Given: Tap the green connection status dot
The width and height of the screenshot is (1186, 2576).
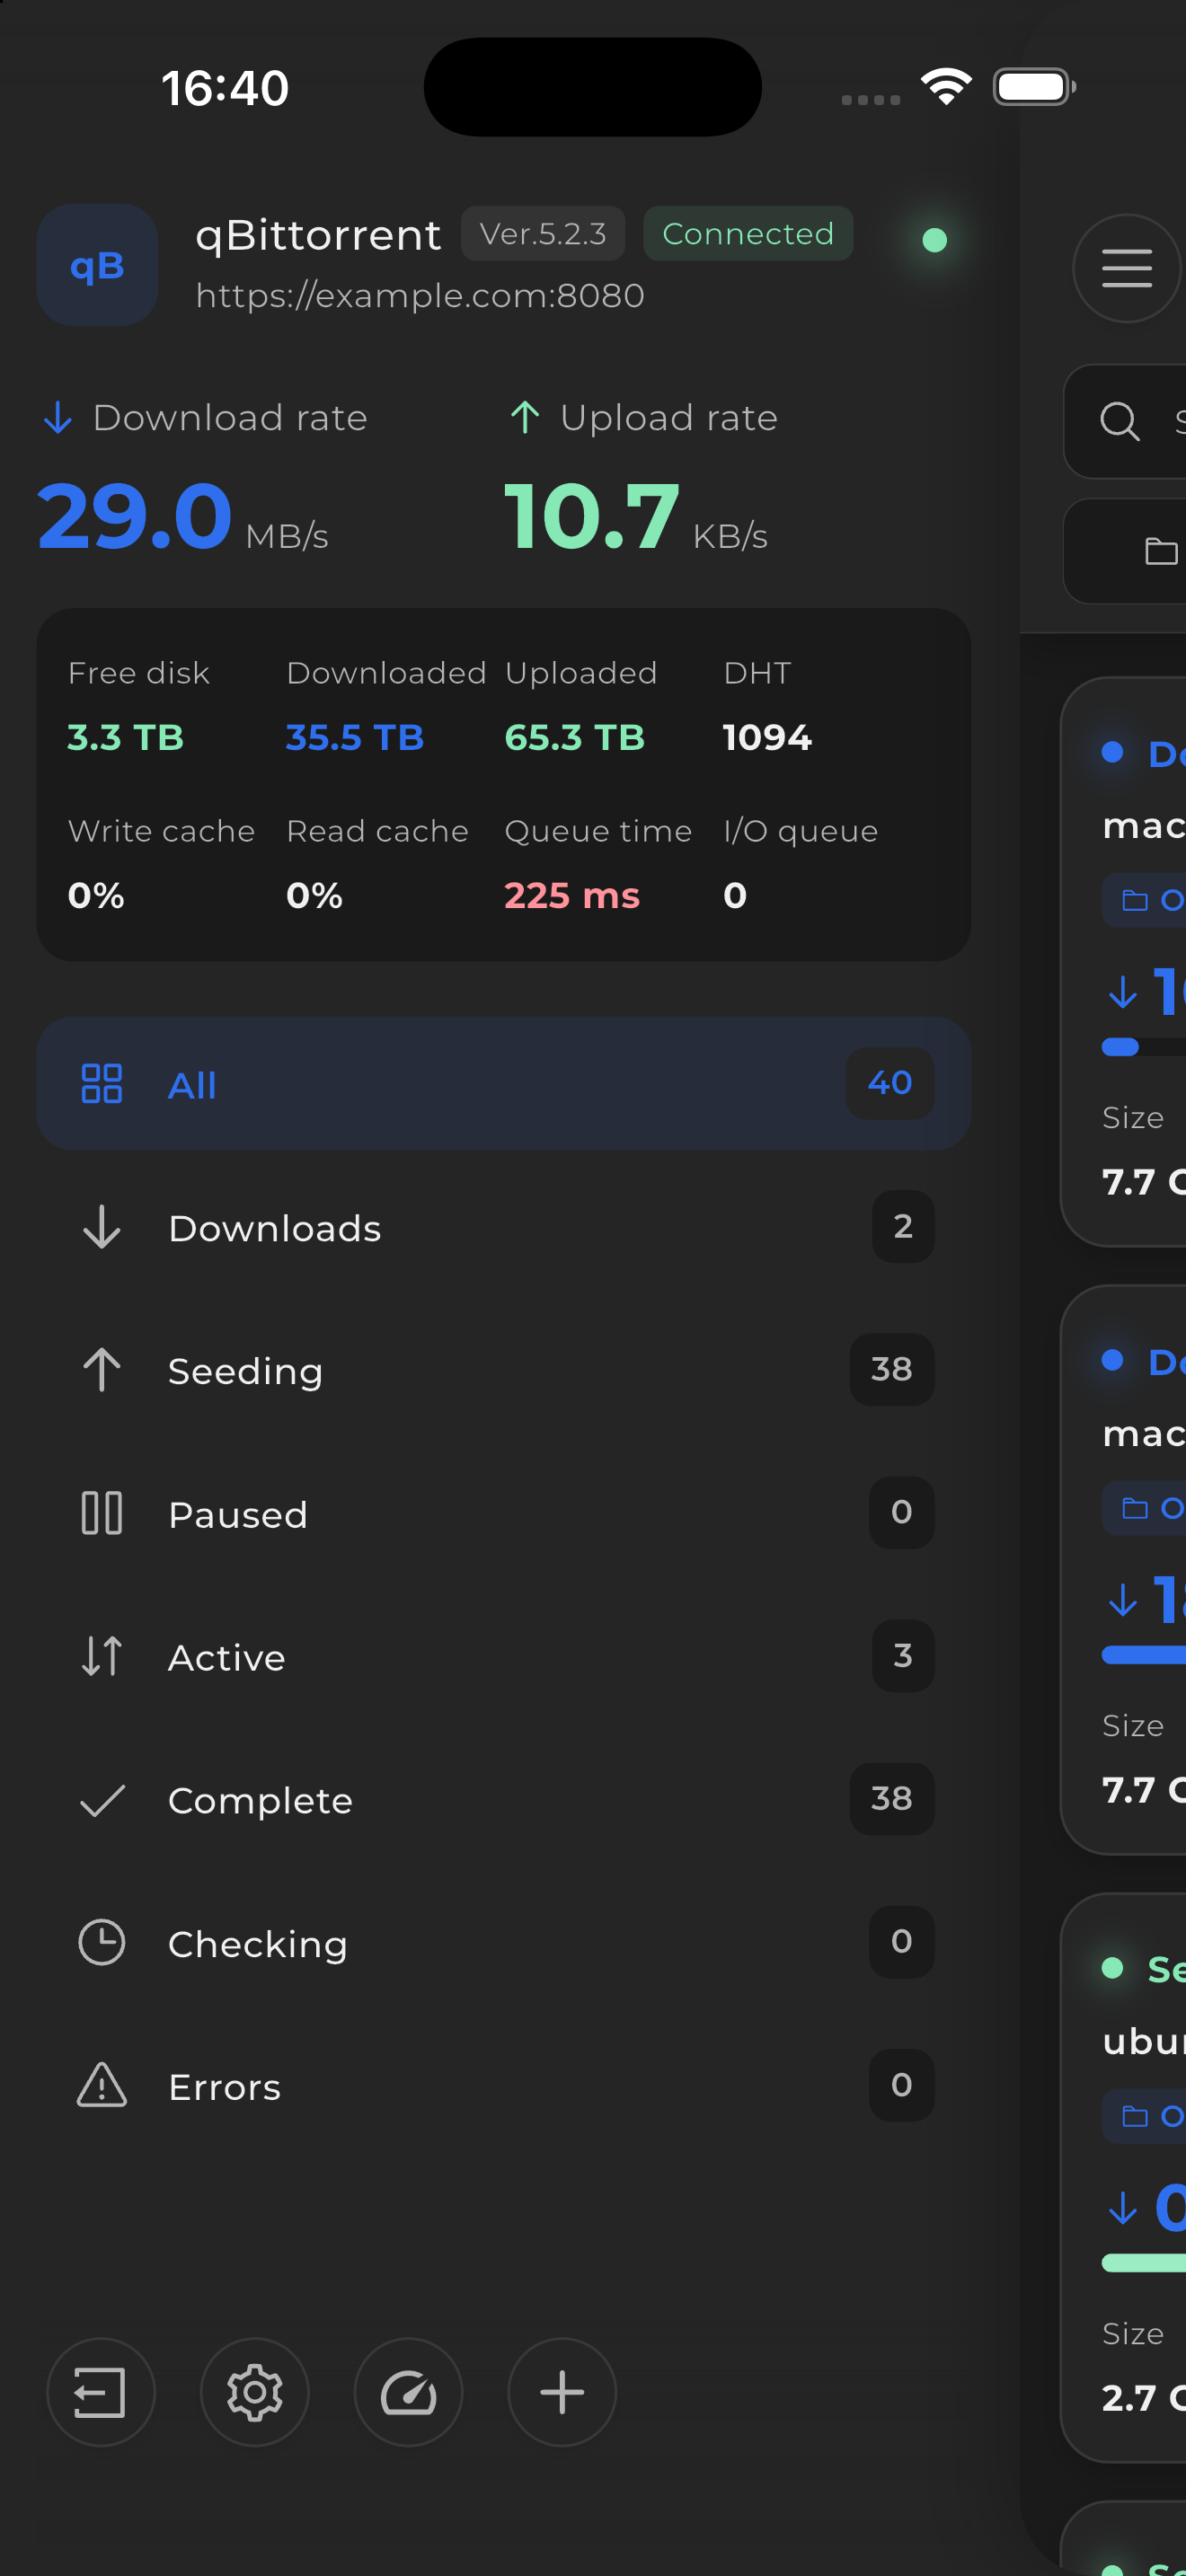Looking at the screenshot, I should [935, 240].
